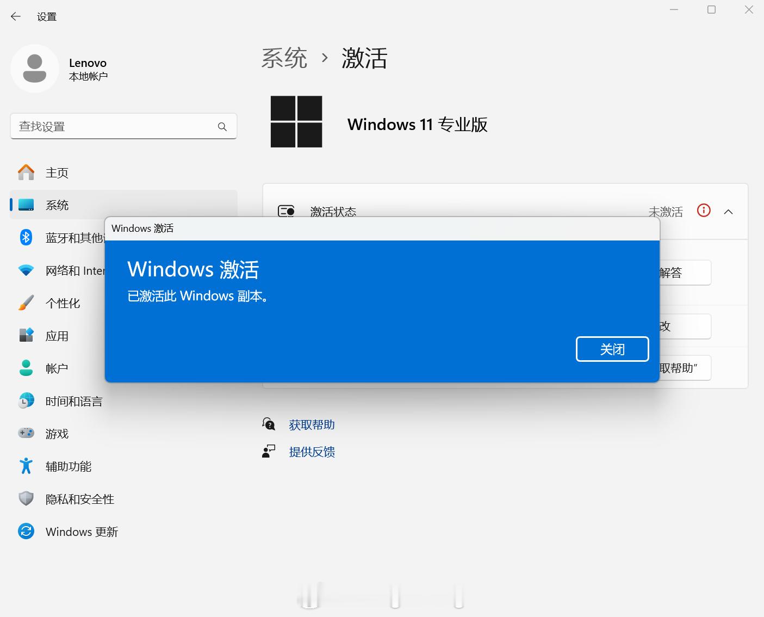Click the feedback person icon
Image resolution: width=764 pixels, height=617 pixels.
click(x=269, y=452)
